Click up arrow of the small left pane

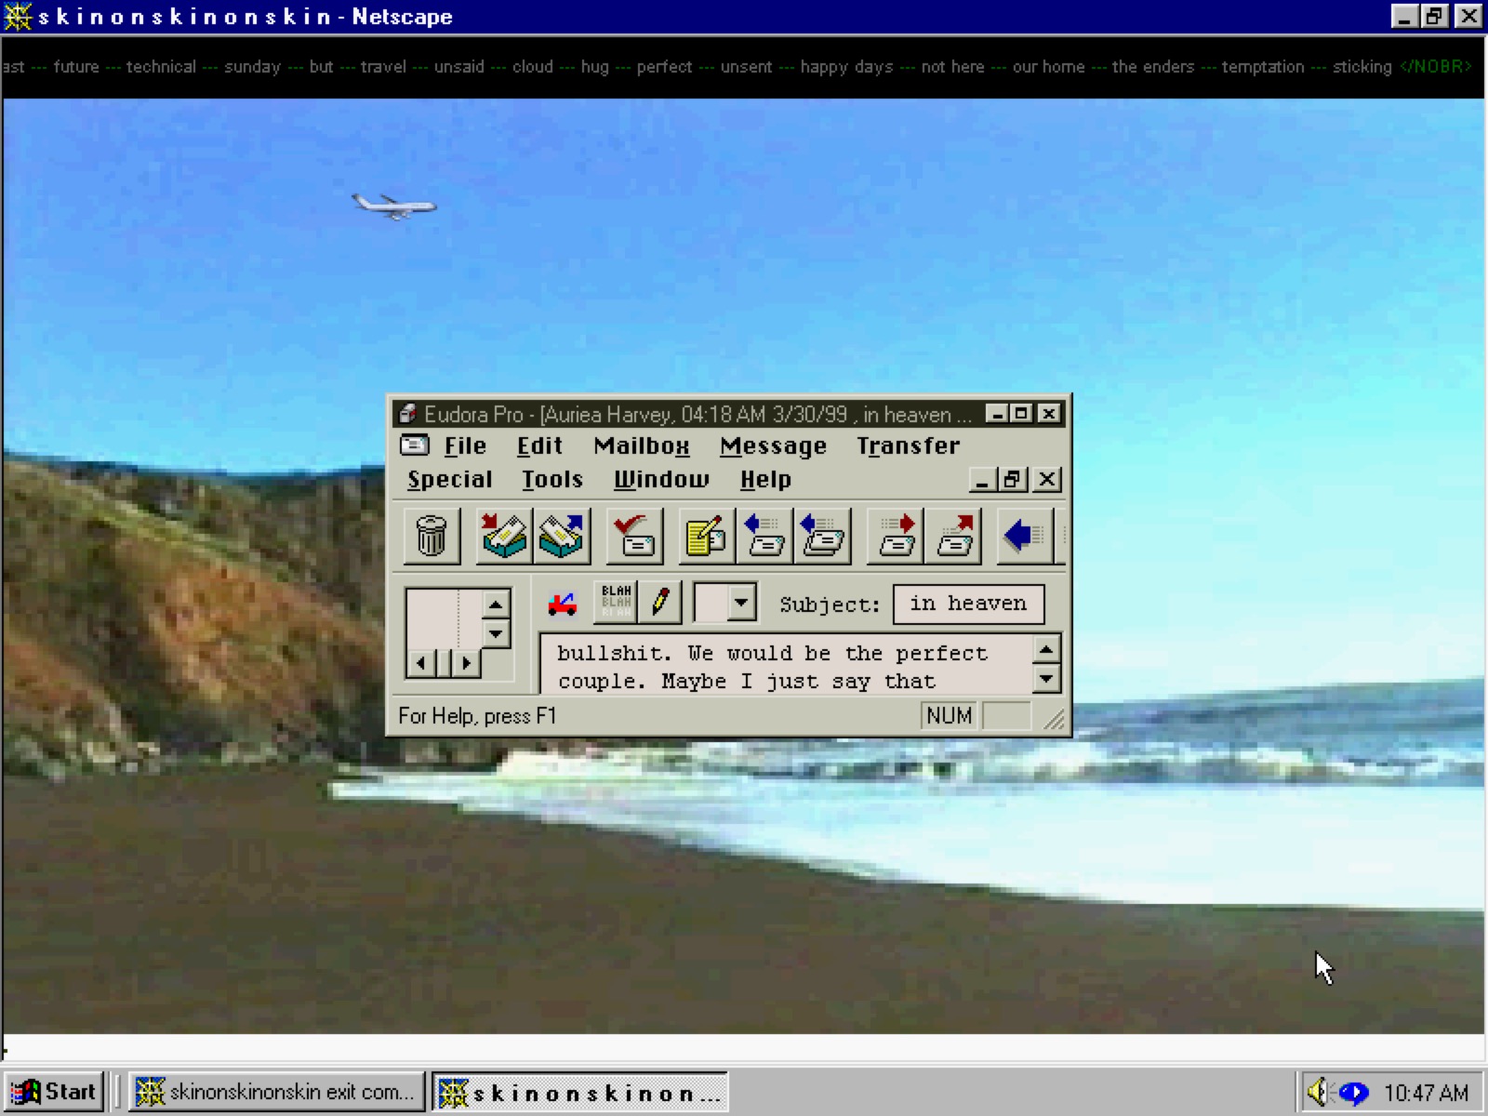[496, 605]
